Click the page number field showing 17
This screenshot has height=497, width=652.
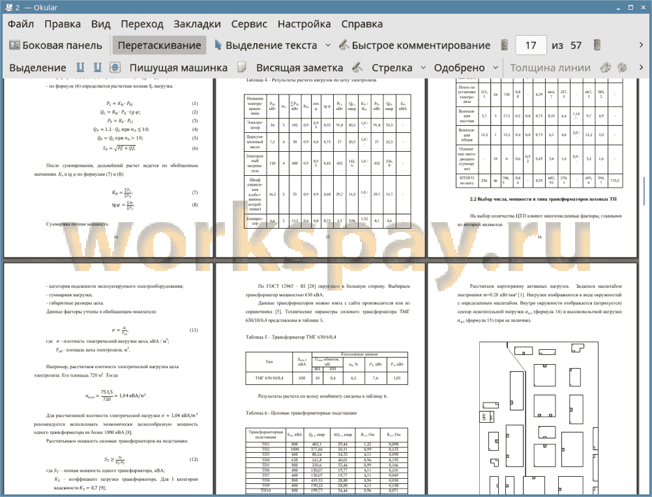(x=531, y=46)
